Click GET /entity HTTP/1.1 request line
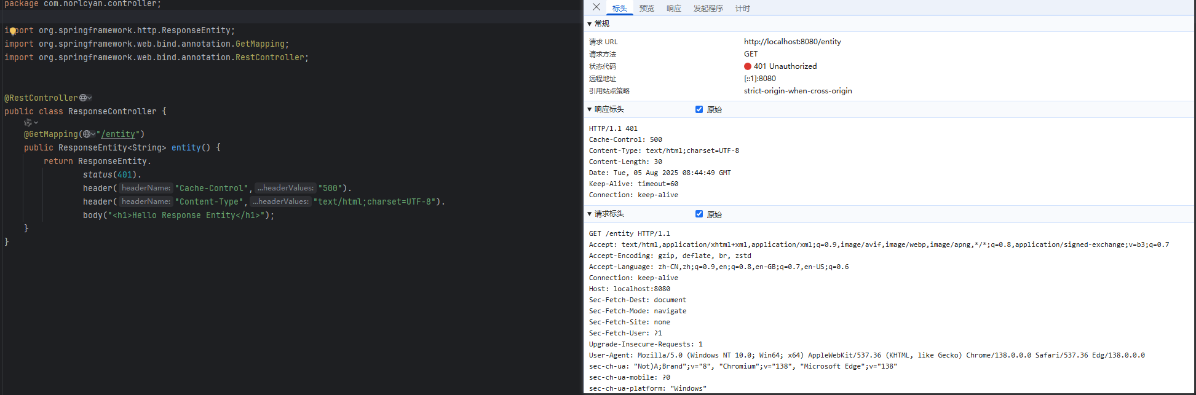 pyautogui.click(x=630, y=233)
